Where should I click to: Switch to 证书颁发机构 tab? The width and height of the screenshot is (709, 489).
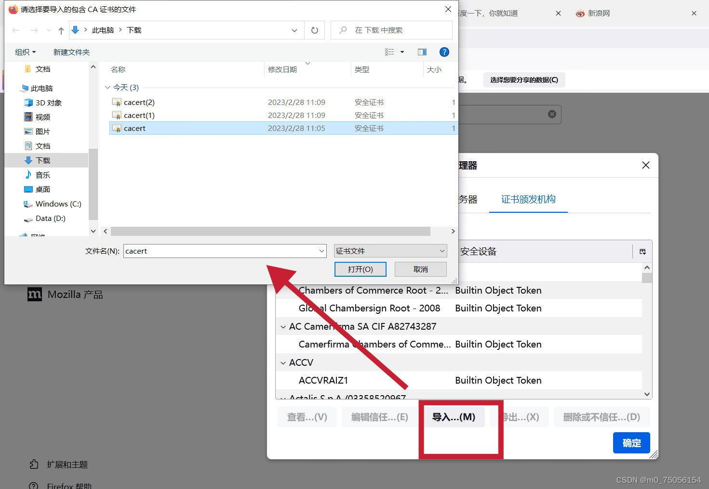[x=528, y=199]
